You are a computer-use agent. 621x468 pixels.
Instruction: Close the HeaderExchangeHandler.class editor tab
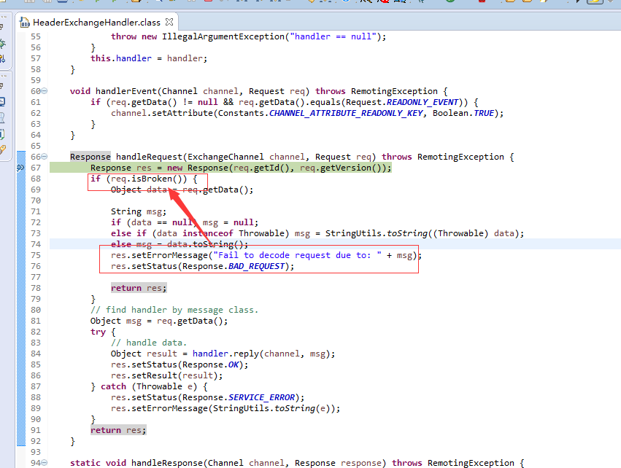click(x=169, y=22)
